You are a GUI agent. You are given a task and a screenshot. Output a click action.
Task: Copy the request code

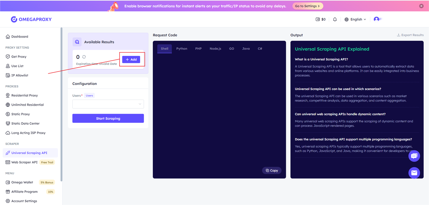[272, 171]
